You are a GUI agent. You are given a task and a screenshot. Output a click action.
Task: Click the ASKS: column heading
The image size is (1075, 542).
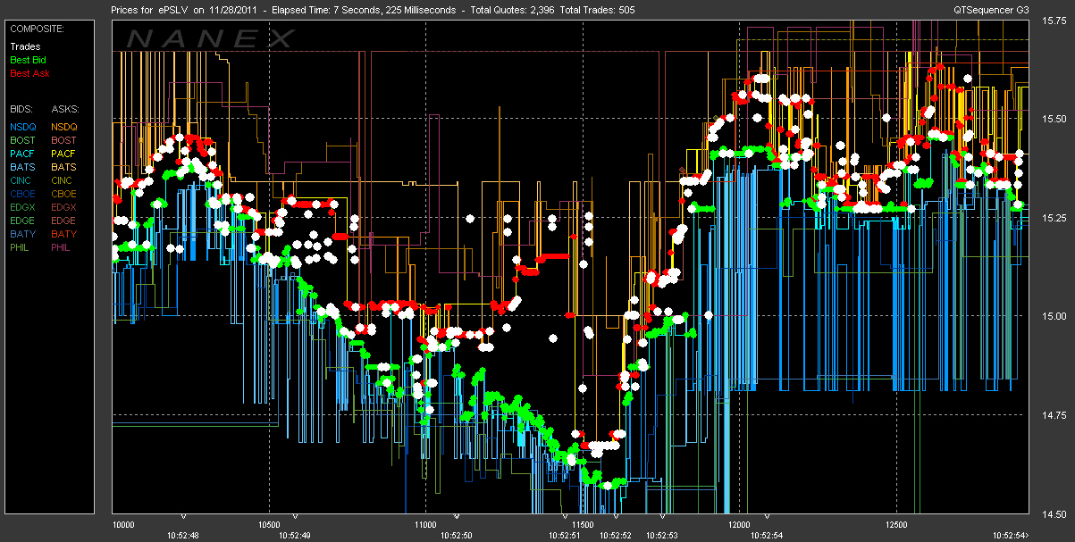point(64,107)
